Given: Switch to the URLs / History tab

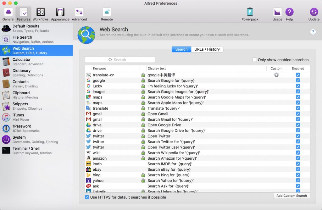Looking at the screenshot, I should (207, 49).
